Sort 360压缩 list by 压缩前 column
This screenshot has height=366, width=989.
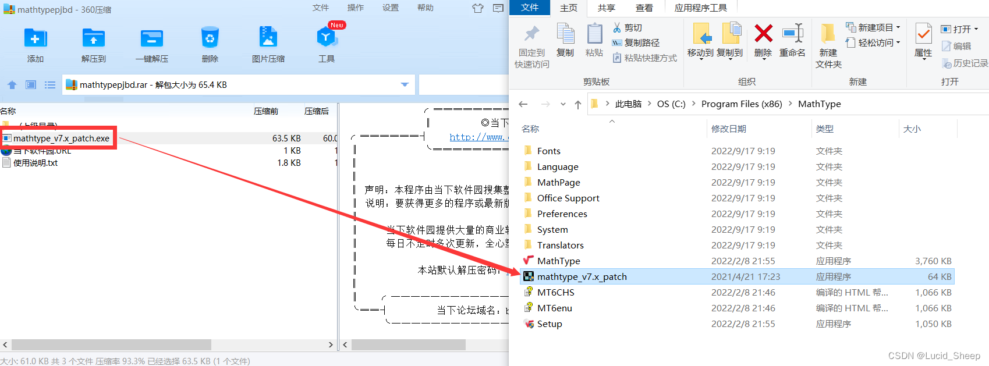point(266,111)
